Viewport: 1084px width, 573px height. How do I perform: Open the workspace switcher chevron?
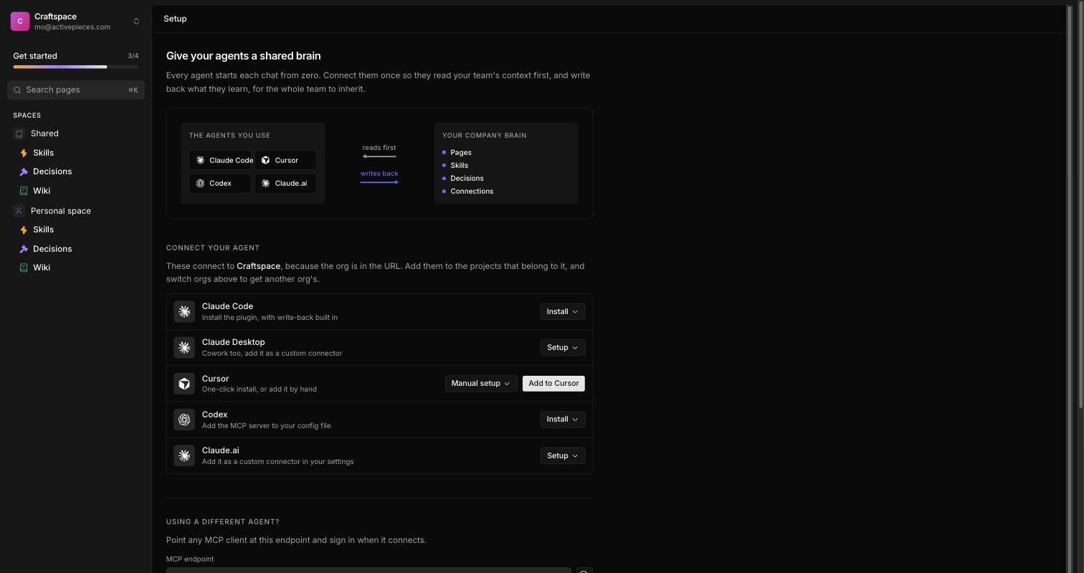[136, 22]
